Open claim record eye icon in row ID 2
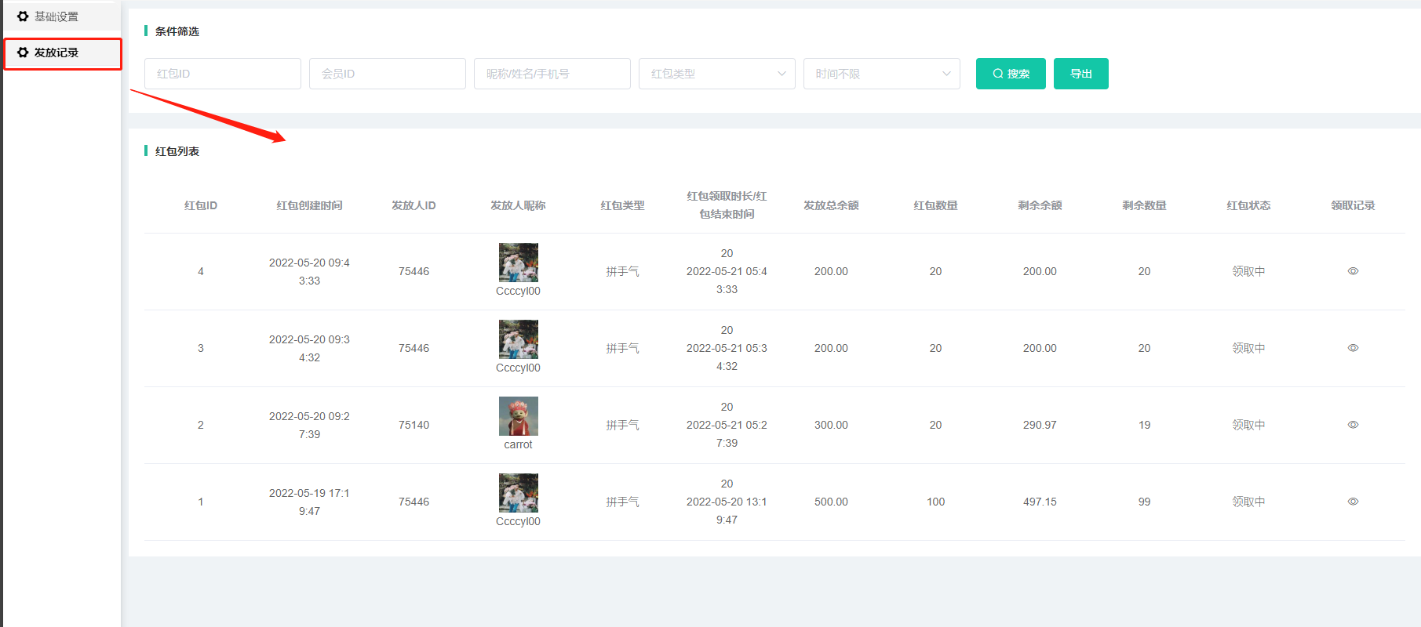This screenshot has height=627, width=1421. coord(1353,425)
